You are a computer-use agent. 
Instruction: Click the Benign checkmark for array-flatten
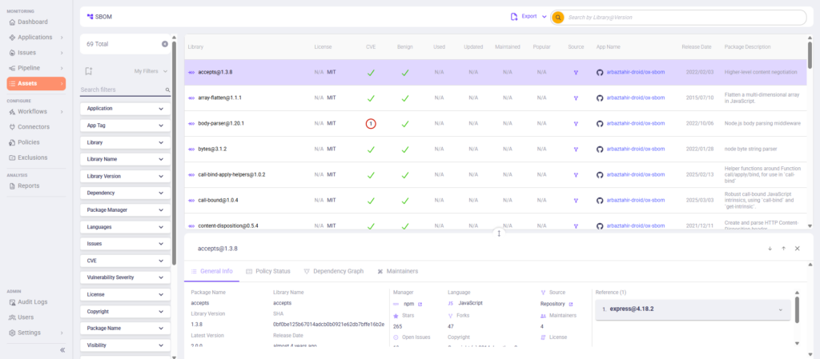404,98
